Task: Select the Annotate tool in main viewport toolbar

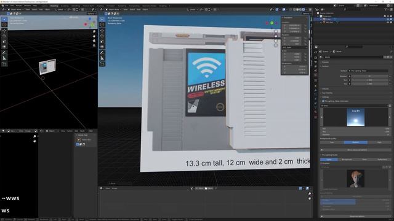Action: (102, 53)
